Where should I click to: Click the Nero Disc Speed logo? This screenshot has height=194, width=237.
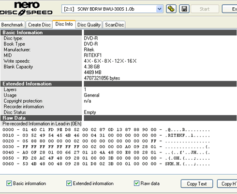click(26, 9)
